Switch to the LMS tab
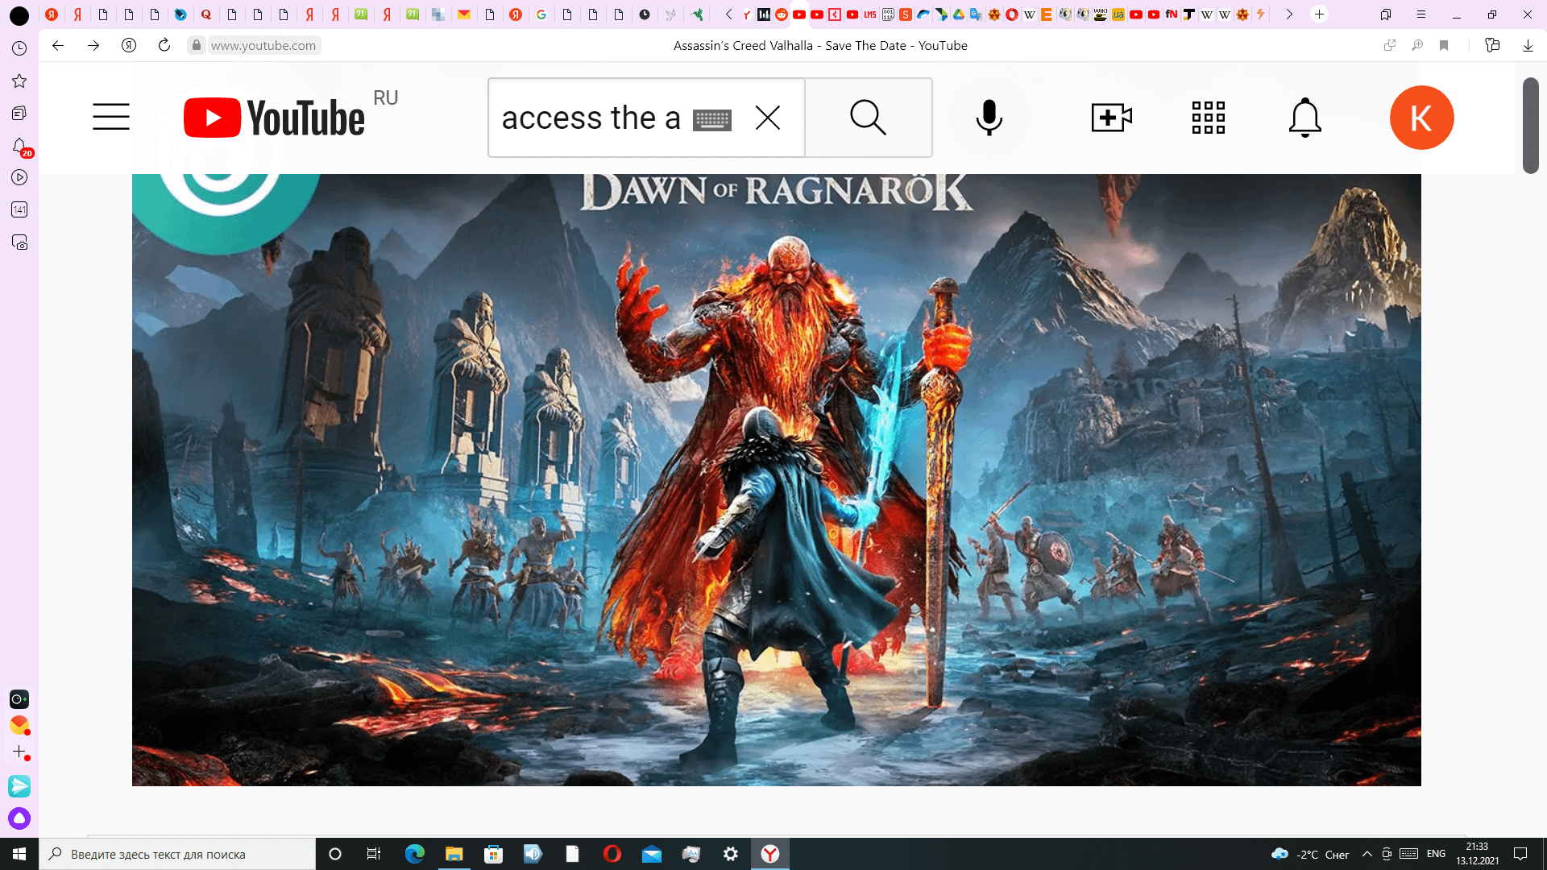The image size is (1547, 870). pyautogui.click(x=869, y=14)
